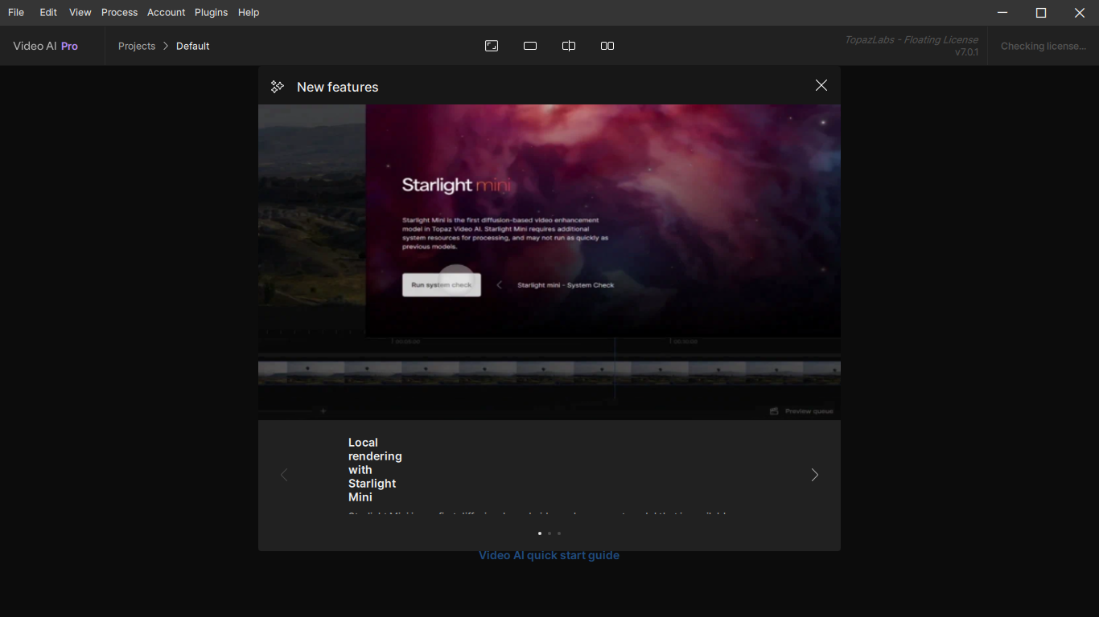Image resolution: width=1099 pixels, height=617 pixels.
Task: Click TopazLabs - Floating License label
Action: tap(912, 39)
